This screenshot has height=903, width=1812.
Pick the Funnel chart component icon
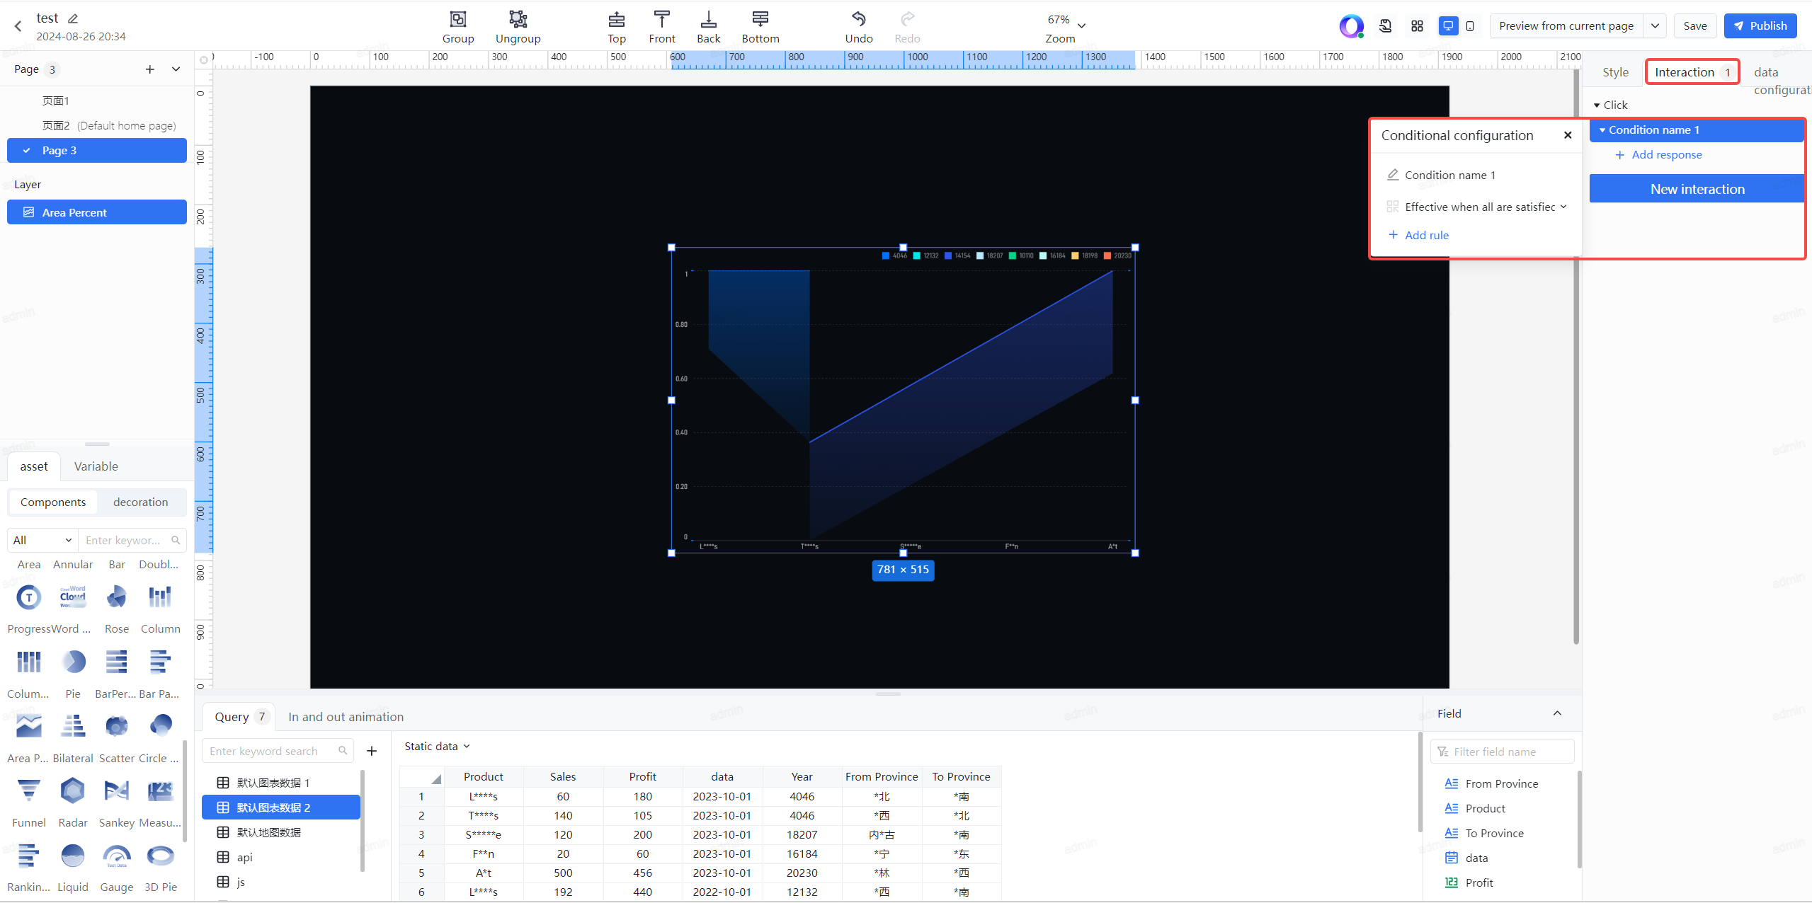(x=28, y=791)
